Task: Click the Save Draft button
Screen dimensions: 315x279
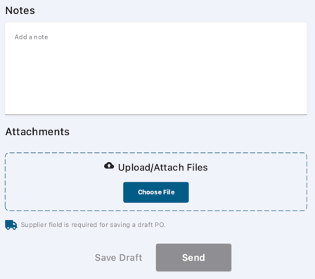Action: (x=118, y=258)
